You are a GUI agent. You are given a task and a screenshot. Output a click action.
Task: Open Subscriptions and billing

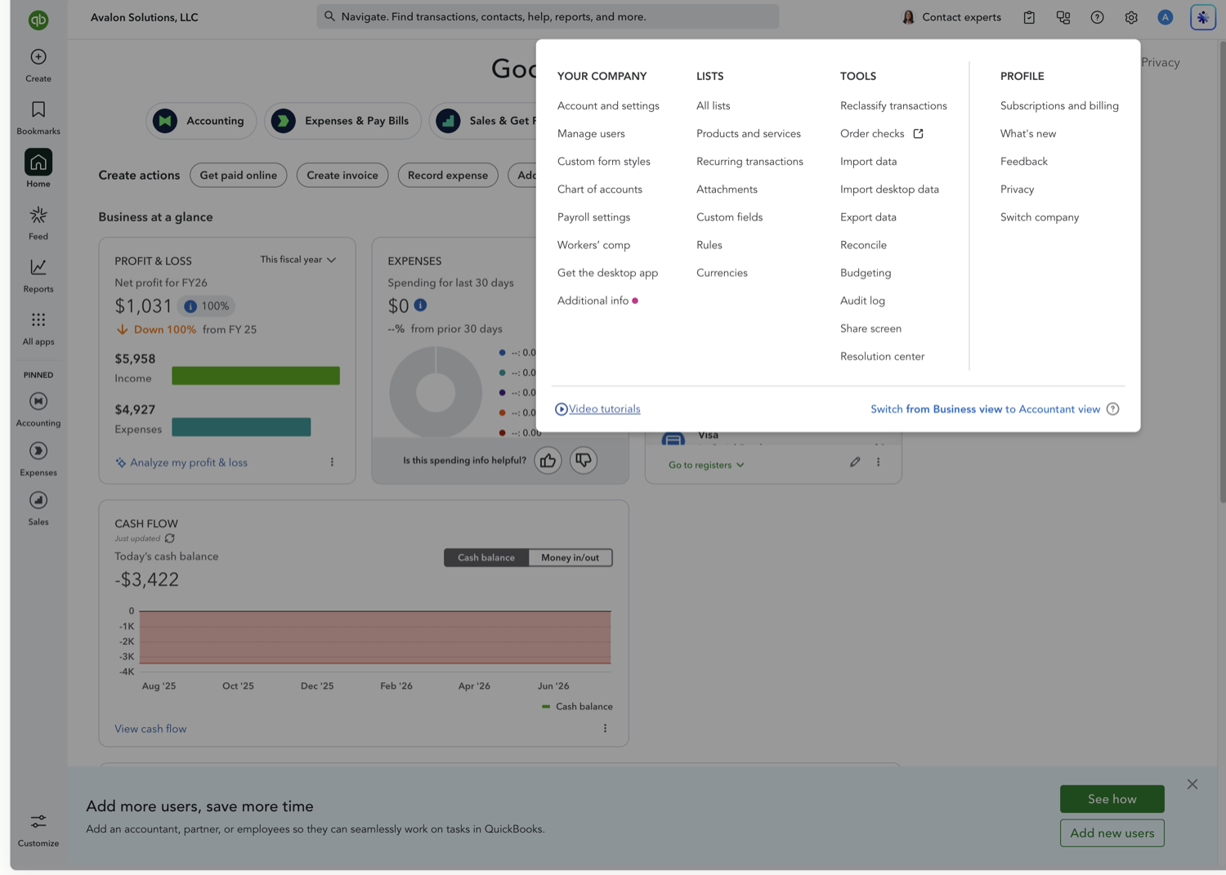pyautogui.click(x=1059, y=106)
